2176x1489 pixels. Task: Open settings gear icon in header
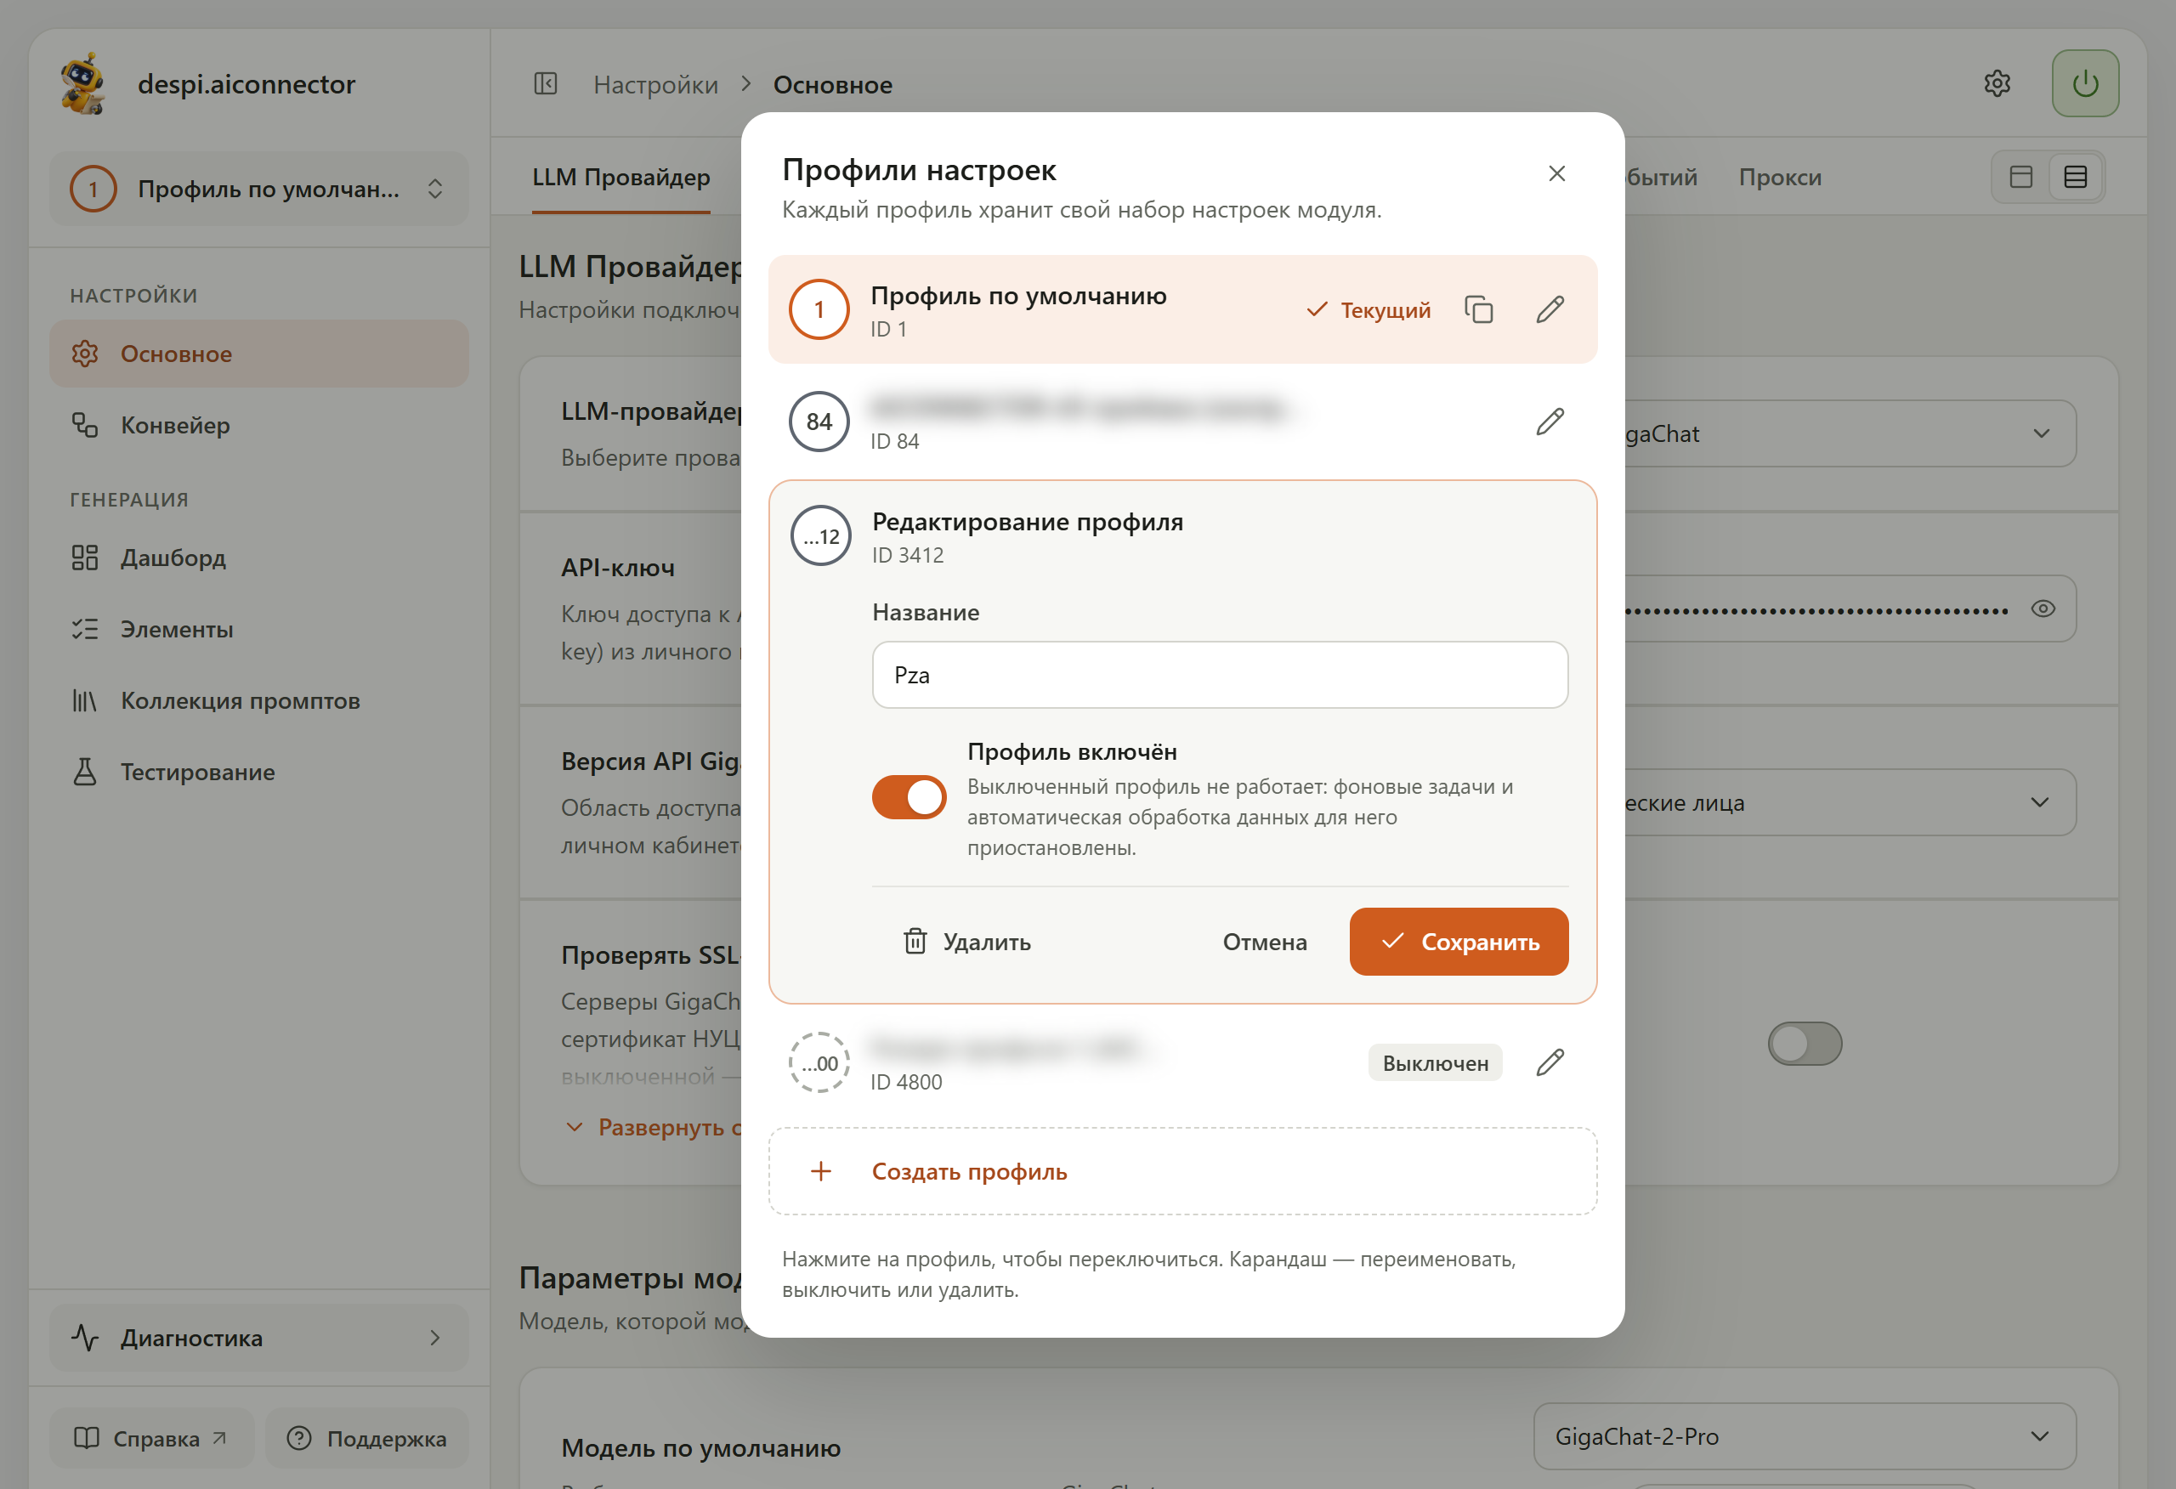click(x=1997, y=83)
